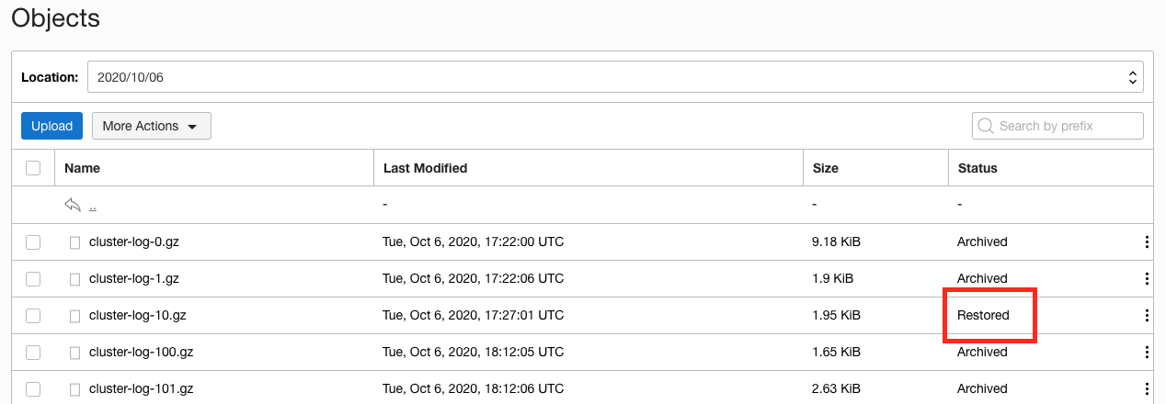Sort by Last Modified column header
Screen dimensions: 1166x404
(x=425, y=168)
